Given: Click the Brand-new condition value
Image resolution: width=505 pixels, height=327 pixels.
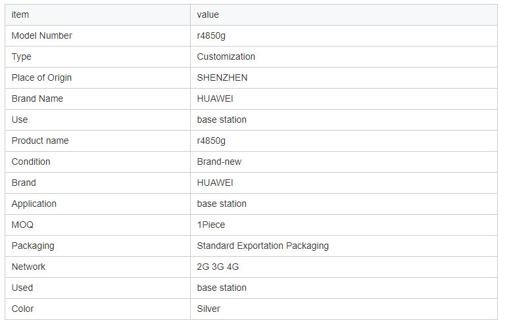Looking at the screenshot, I should coord(219,162).
